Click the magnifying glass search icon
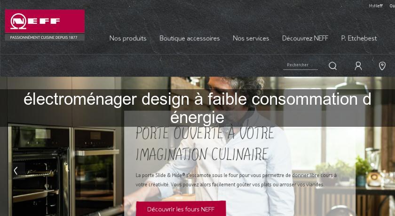395x216 pixels. 332,66
